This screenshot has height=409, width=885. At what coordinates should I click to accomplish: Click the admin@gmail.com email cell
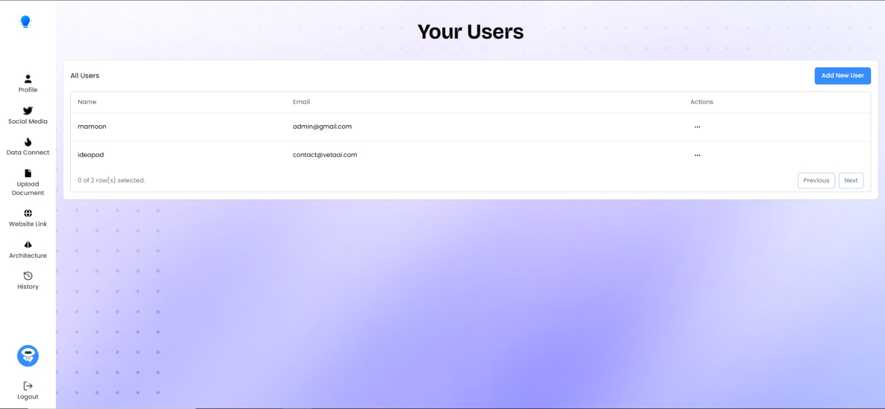click(322, 127)
